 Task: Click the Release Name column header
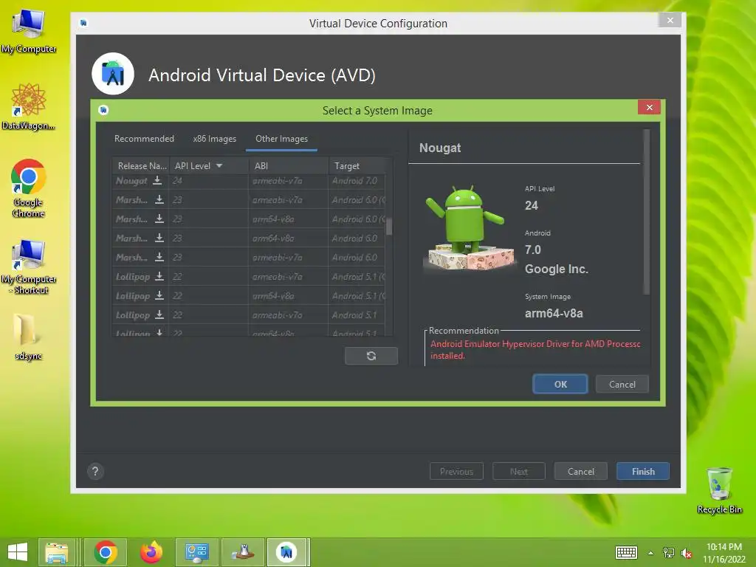point(141,166)
